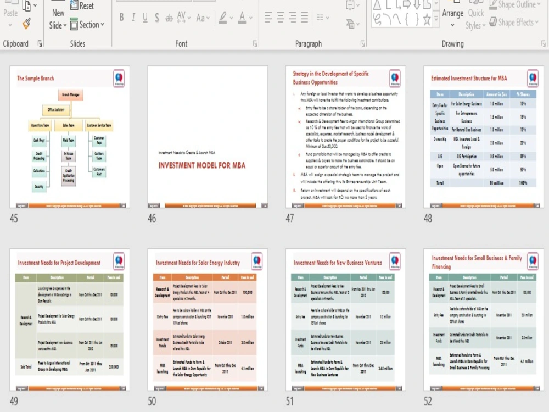
Task: Open the Copy dropdown arrow
Action: (x=35, y=5)
